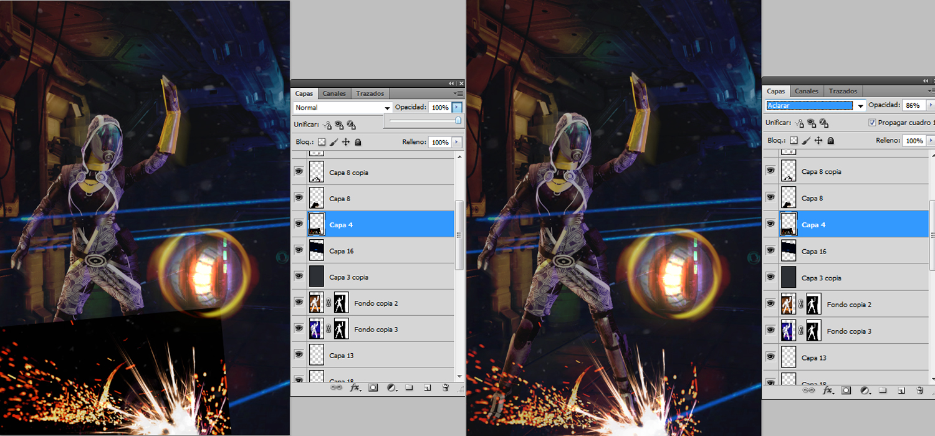Click the opacity slider handle in the left panel

click(x=458, y=120)
